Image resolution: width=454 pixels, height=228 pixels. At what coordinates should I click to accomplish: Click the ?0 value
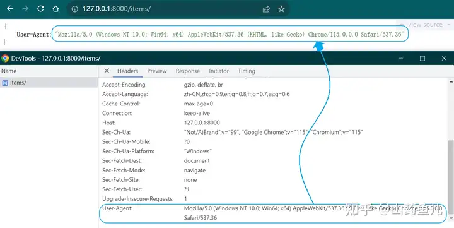coord(187,142)
